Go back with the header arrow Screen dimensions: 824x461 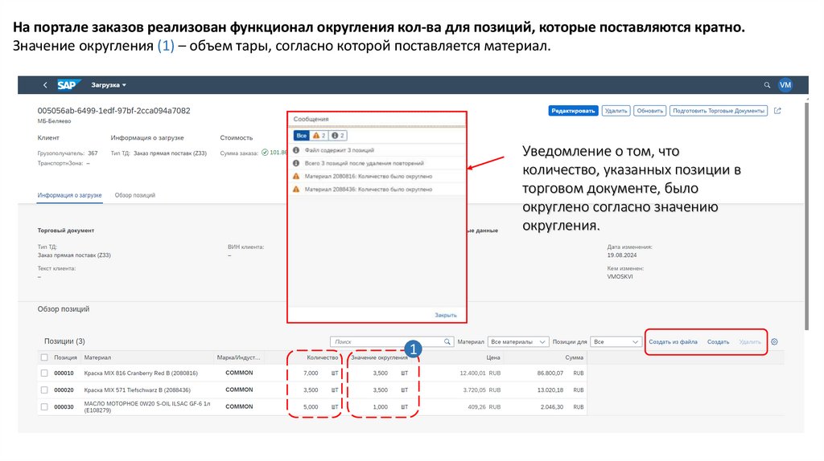(45, 85)
